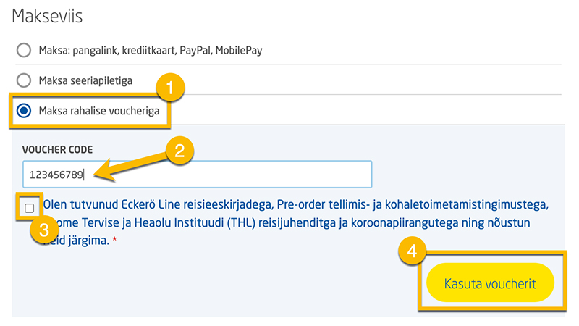Tick the Eckerö Line terms agreement checkbox
The width and height of the screenshot is (579, 326).
pos(30,208)
